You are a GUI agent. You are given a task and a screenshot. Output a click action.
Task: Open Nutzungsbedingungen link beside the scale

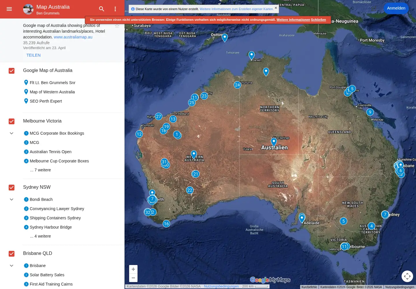pyautogui.click(x=221, y=286)
